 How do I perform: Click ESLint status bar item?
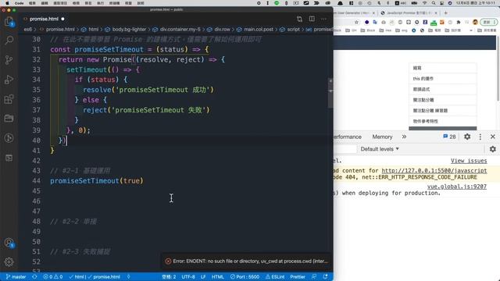[275, 277]
